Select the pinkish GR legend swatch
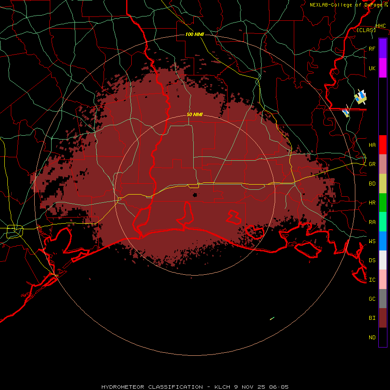Image resolution: width=390 pixels, height=390 pixels. point(383,164)
